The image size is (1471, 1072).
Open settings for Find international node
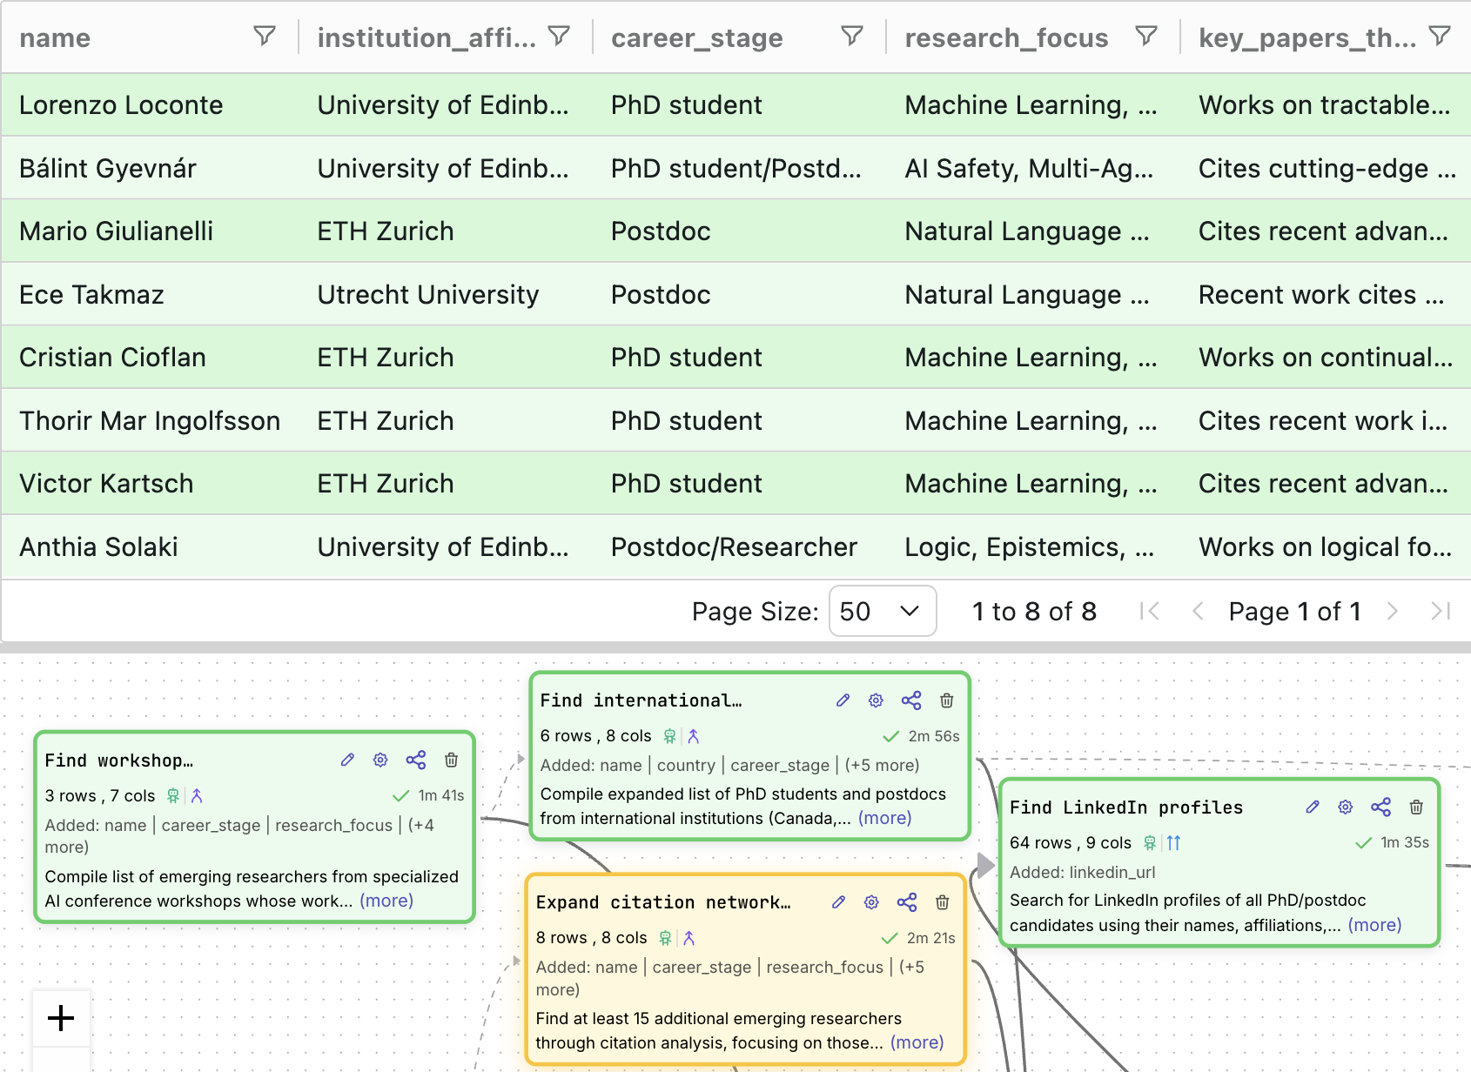(x=876, y=700)
